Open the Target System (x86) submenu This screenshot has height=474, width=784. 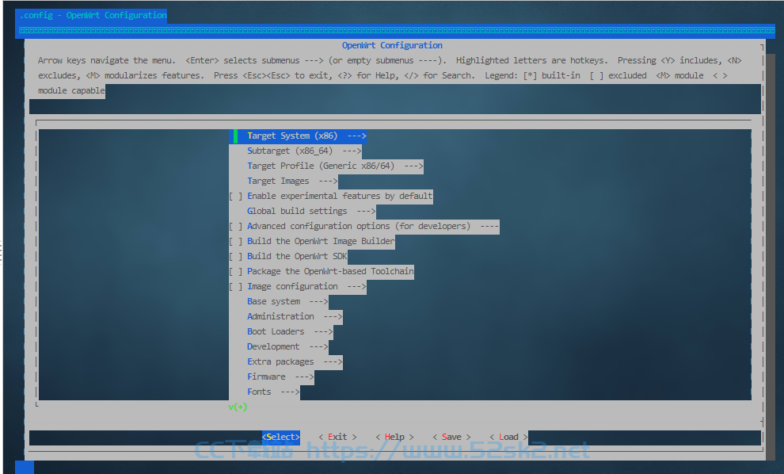click(298, 136)
